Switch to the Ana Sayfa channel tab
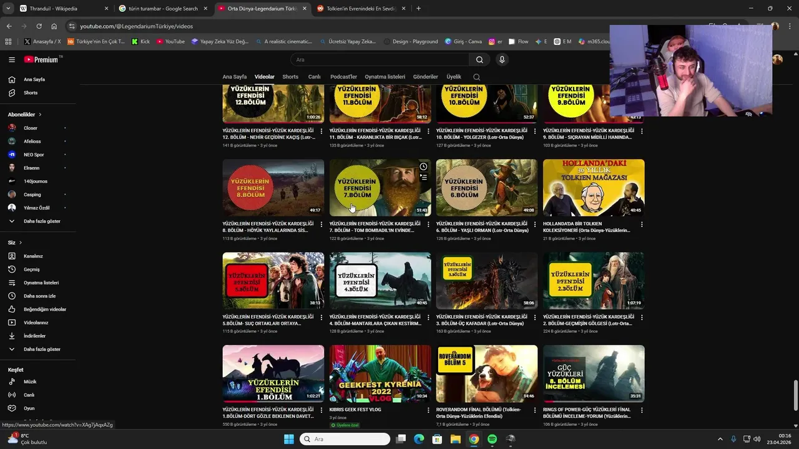Image resolution: width=799 pixels, height=449 pixels. 235,77
